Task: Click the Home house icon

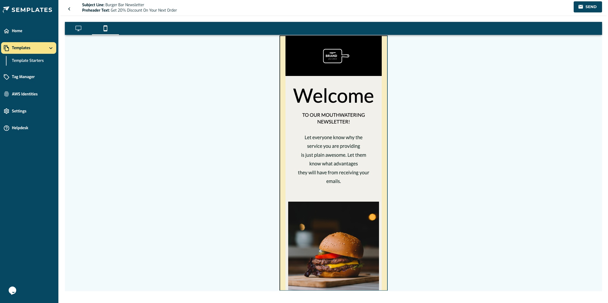Action: tap(6, 31)
